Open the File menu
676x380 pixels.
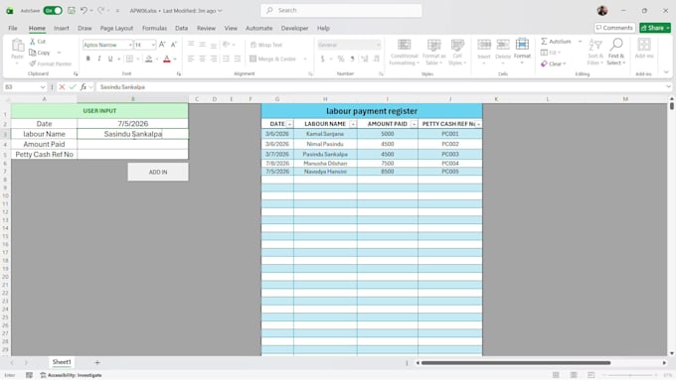(x=13, y=28)
